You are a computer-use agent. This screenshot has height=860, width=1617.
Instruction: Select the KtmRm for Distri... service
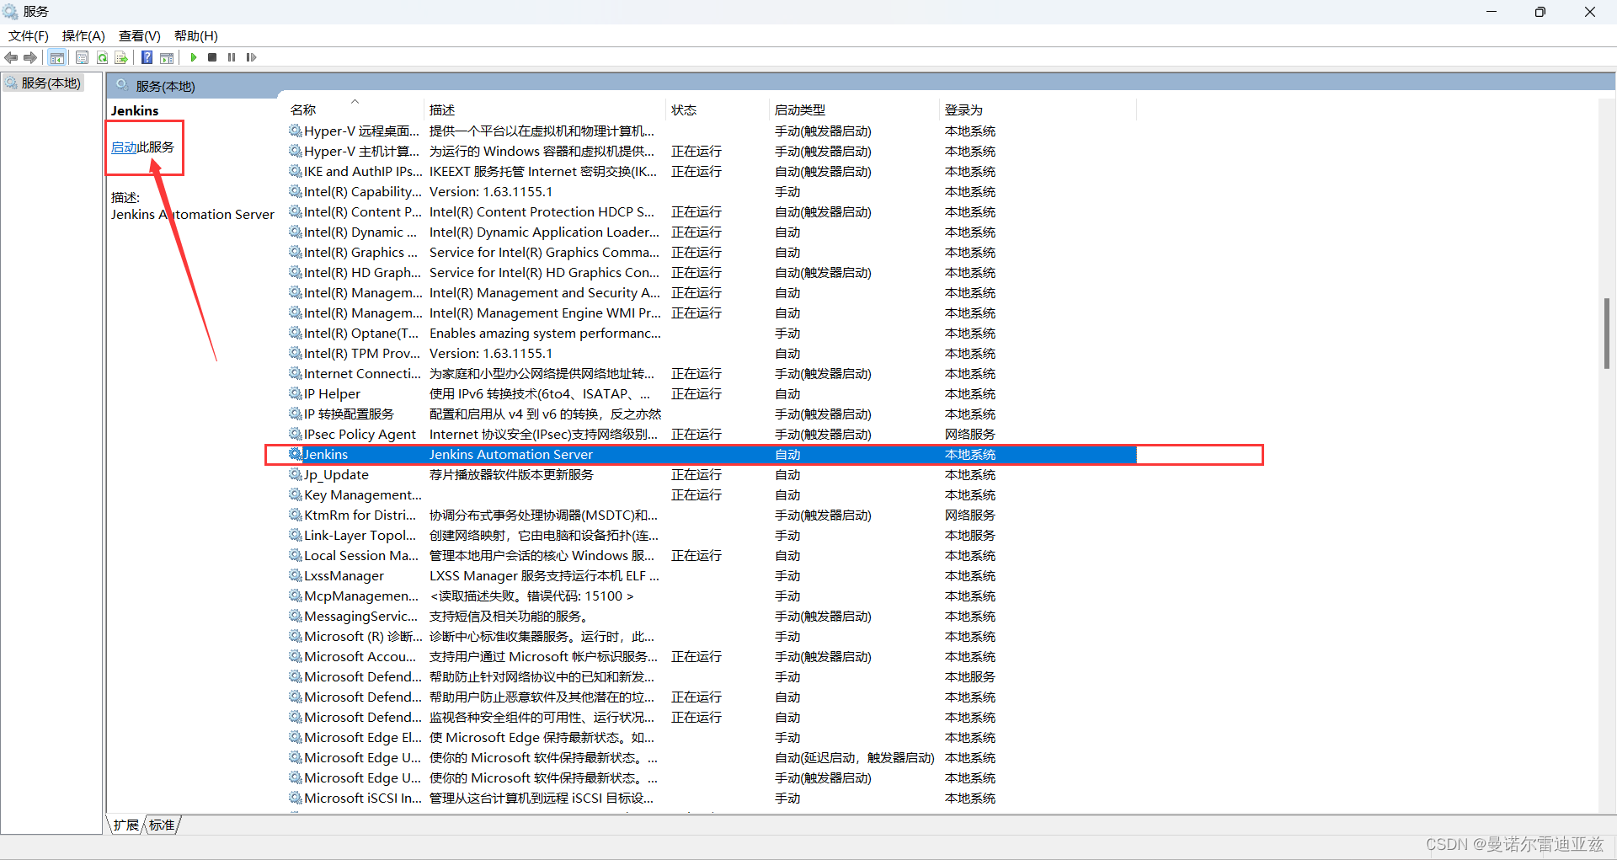coord(712,515)
